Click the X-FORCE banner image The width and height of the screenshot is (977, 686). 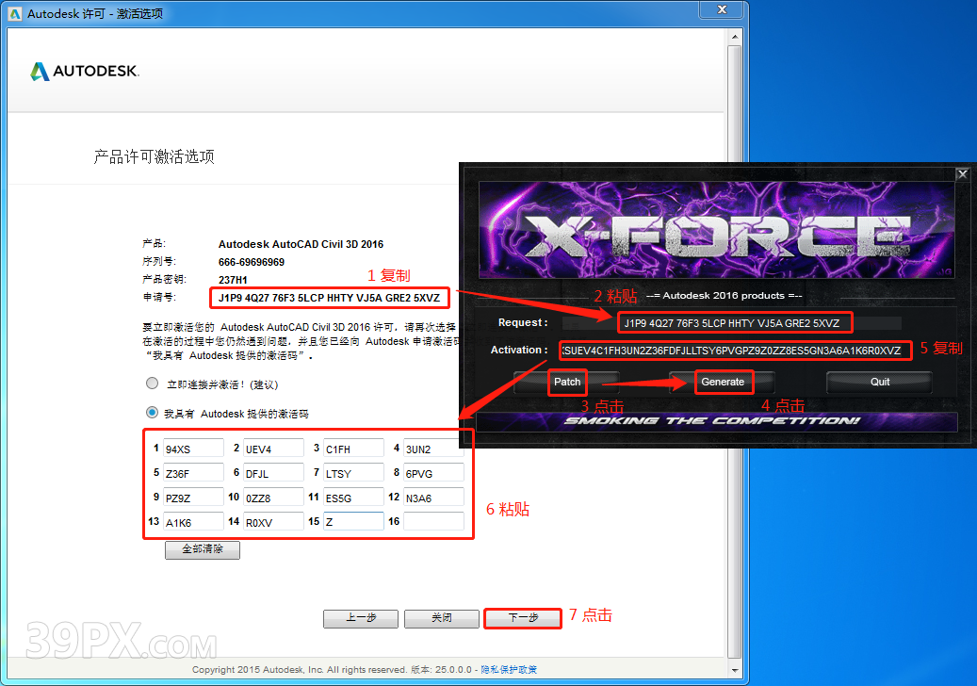point(717,230)
